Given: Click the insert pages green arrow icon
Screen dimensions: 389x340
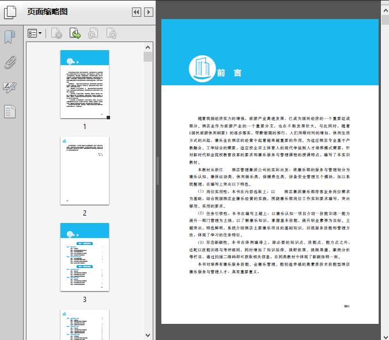Looking at the screenshot, I should 75,33.
